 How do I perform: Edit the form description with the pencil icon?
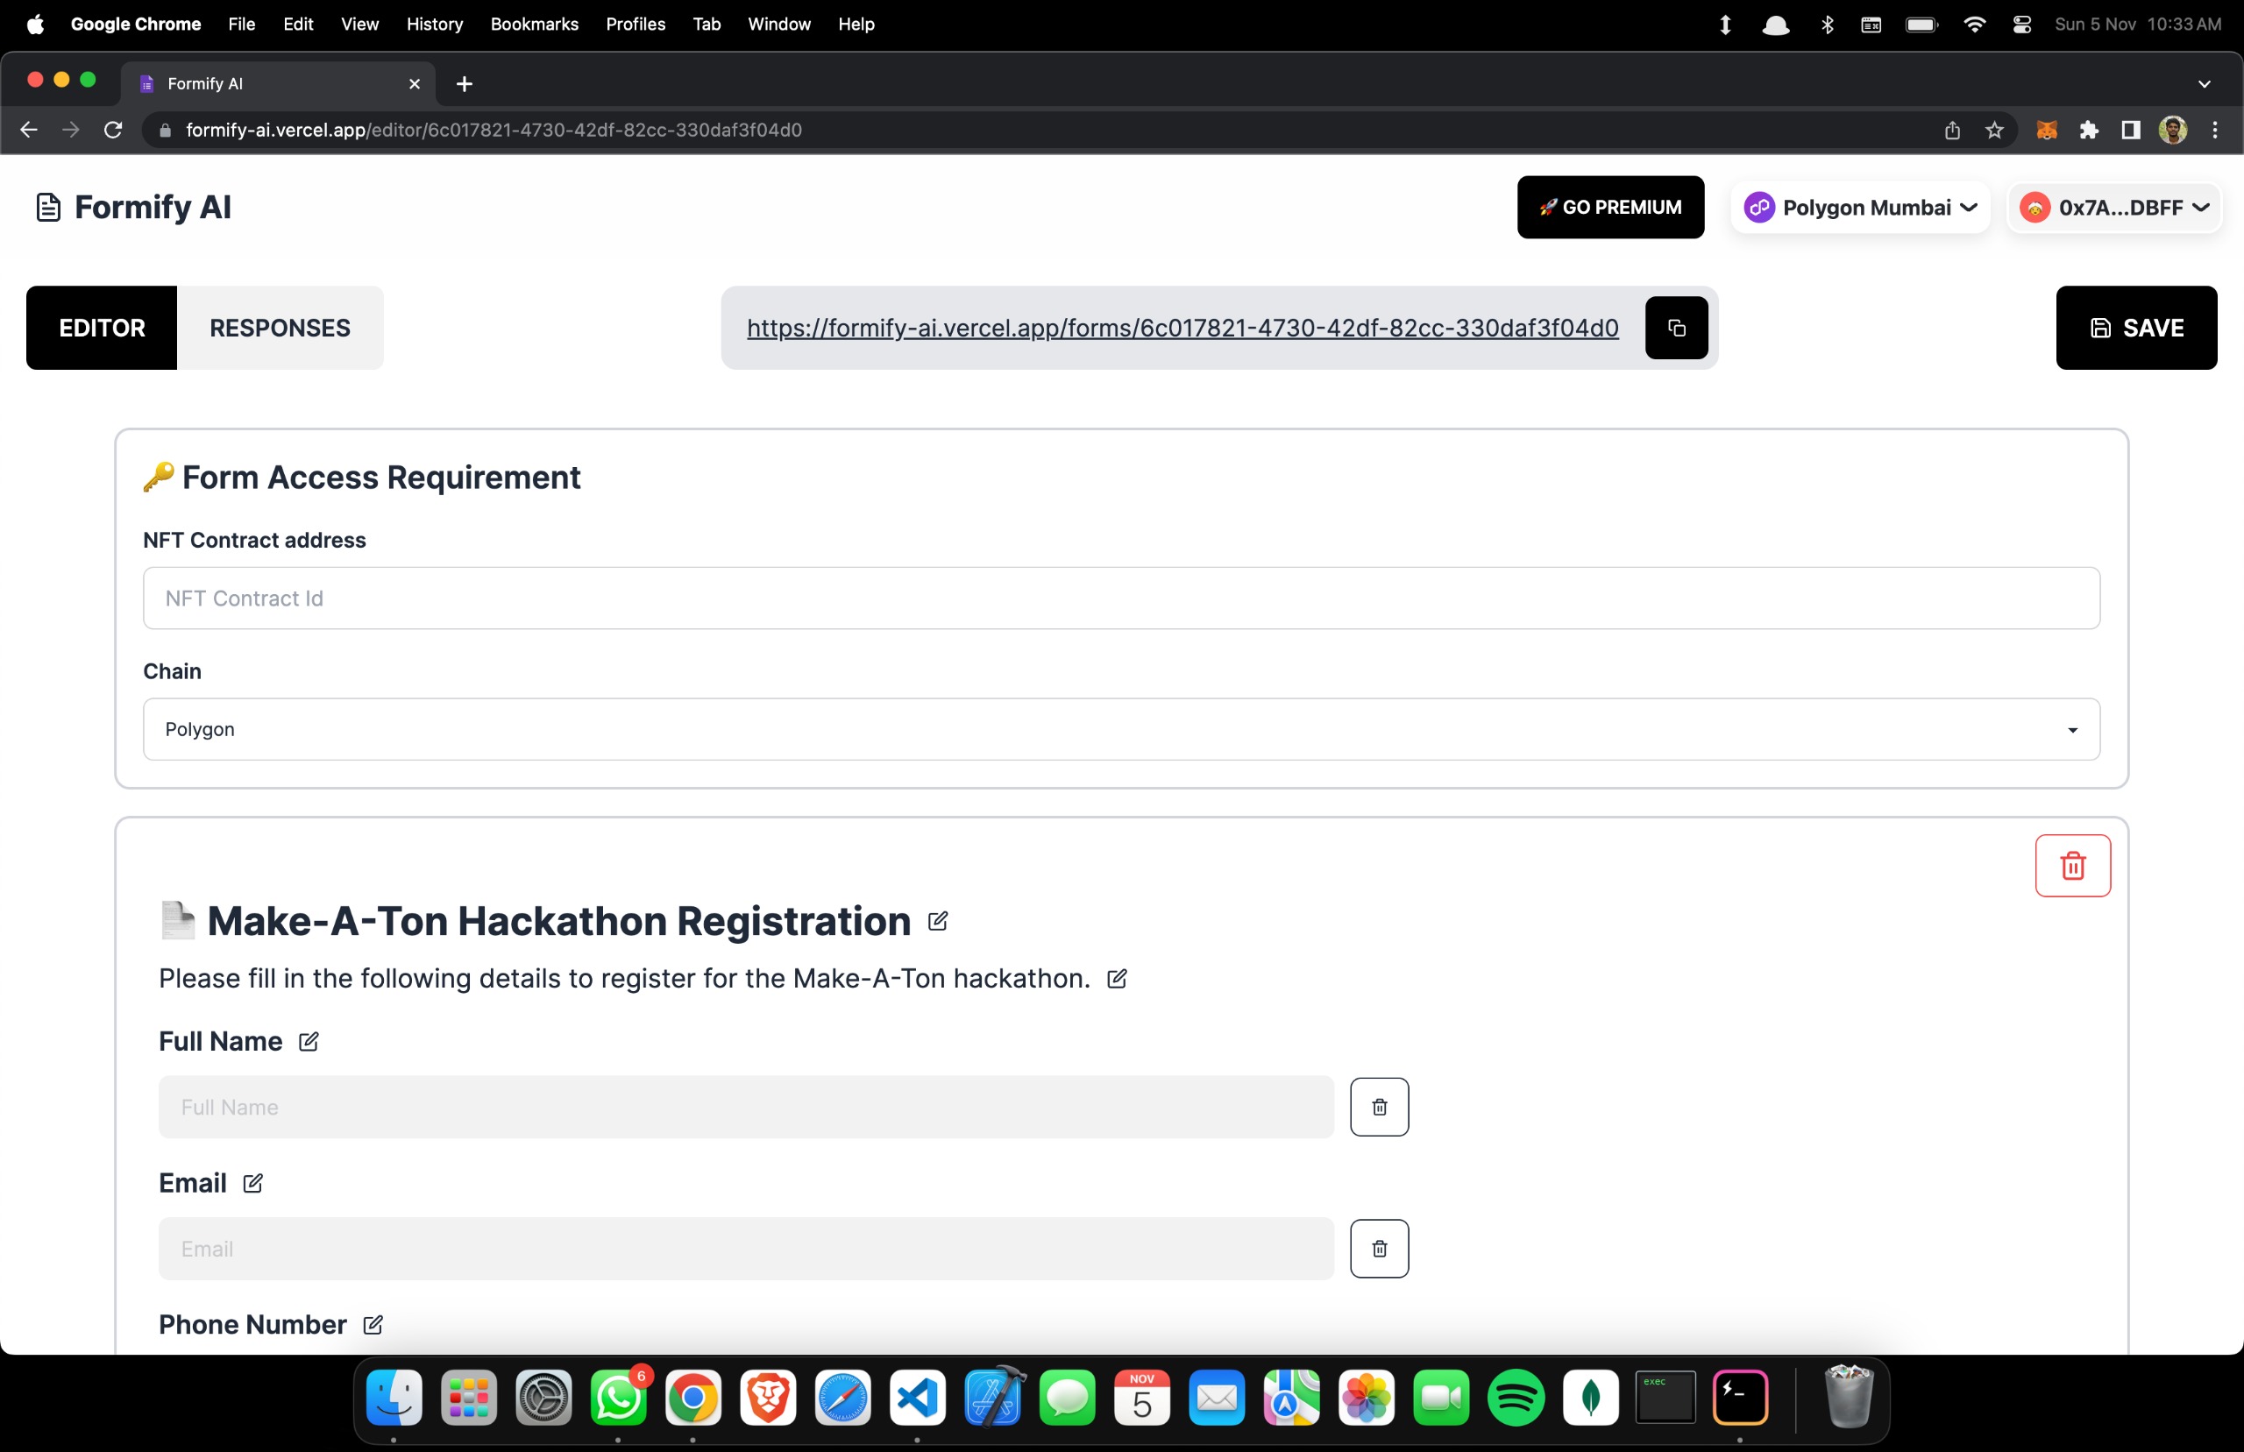[1117, 979]
